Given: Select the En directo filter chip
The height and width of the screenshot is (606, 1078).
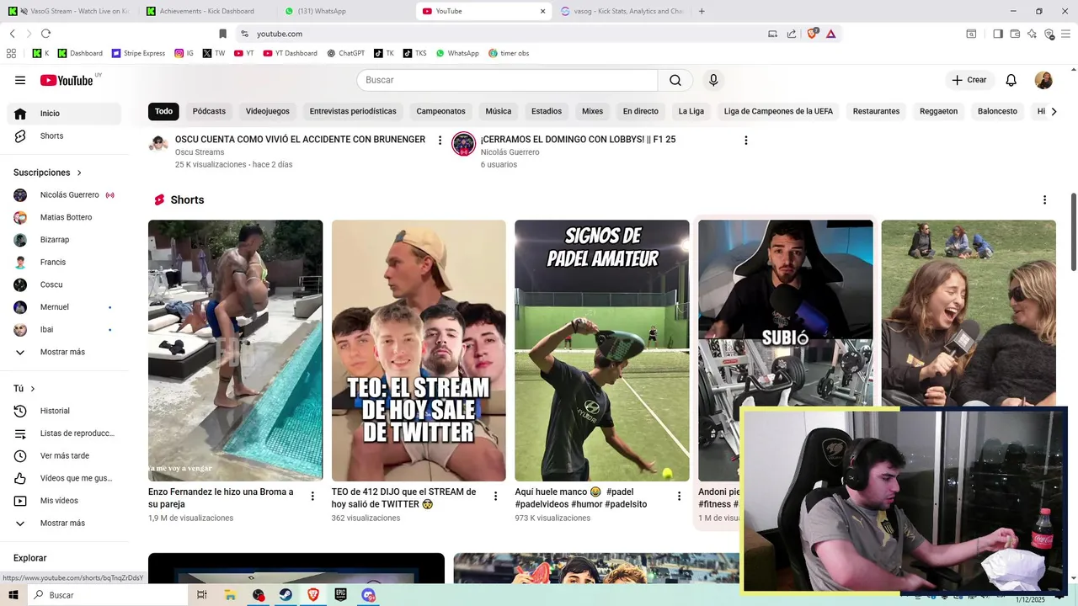Looking at the screenshot, I should point(641,111).
